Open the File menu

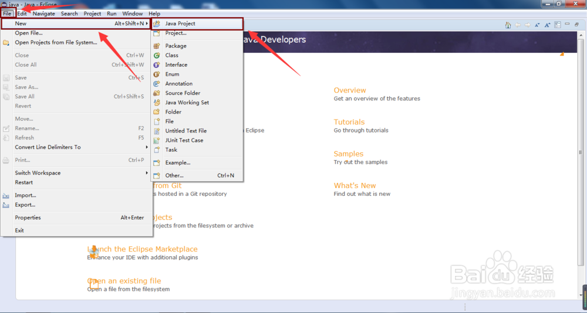(7, 13)
